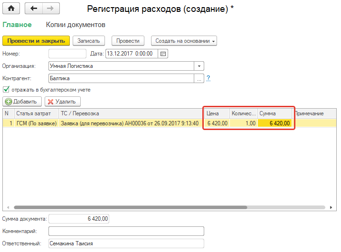Screen dimensions: 341x252
Task: Add a row with Добавить
Action: (x=22, y=102)
